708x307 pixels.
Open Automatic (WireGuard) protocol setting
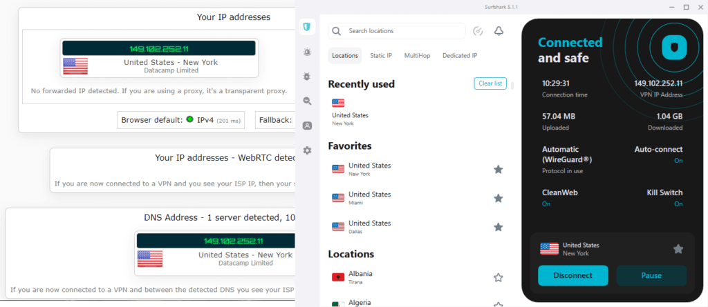click(567, 160)
